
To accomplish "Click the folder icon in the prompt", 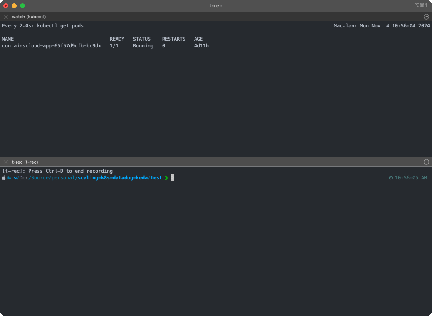I will pyautogui.click(x=10, y=178).
